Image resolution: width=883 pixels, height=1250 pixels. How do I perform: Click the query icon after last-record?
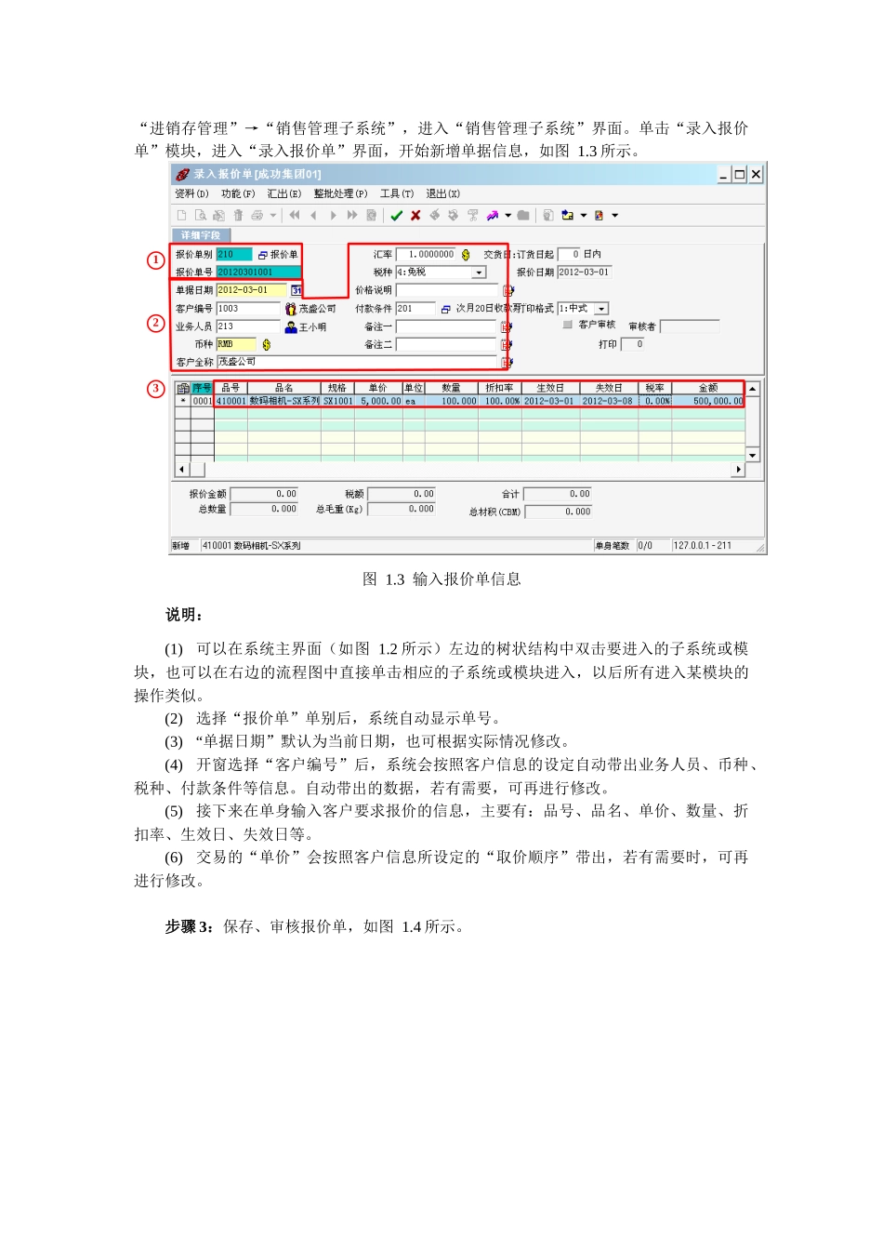pyautogui.click(x=371, y=215)
